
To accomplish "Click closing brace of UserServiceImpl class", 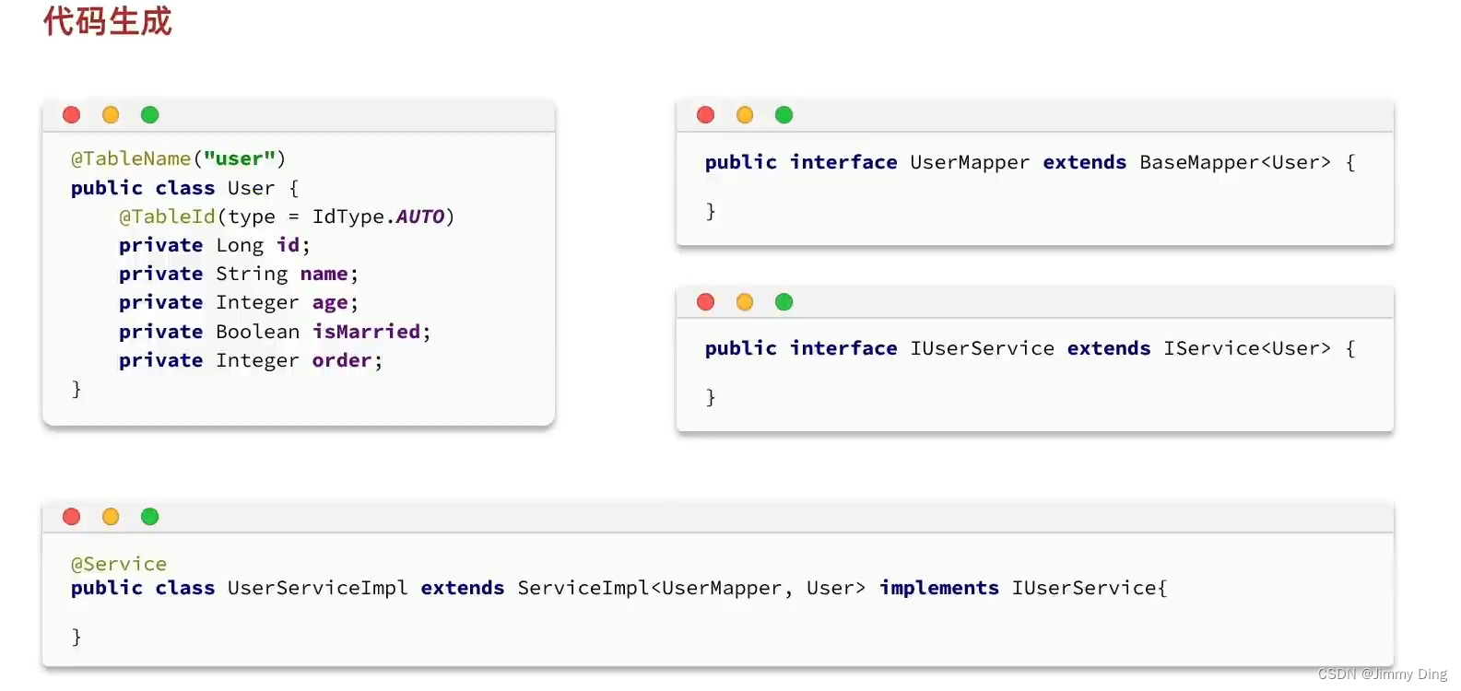I will click(77, 637).
